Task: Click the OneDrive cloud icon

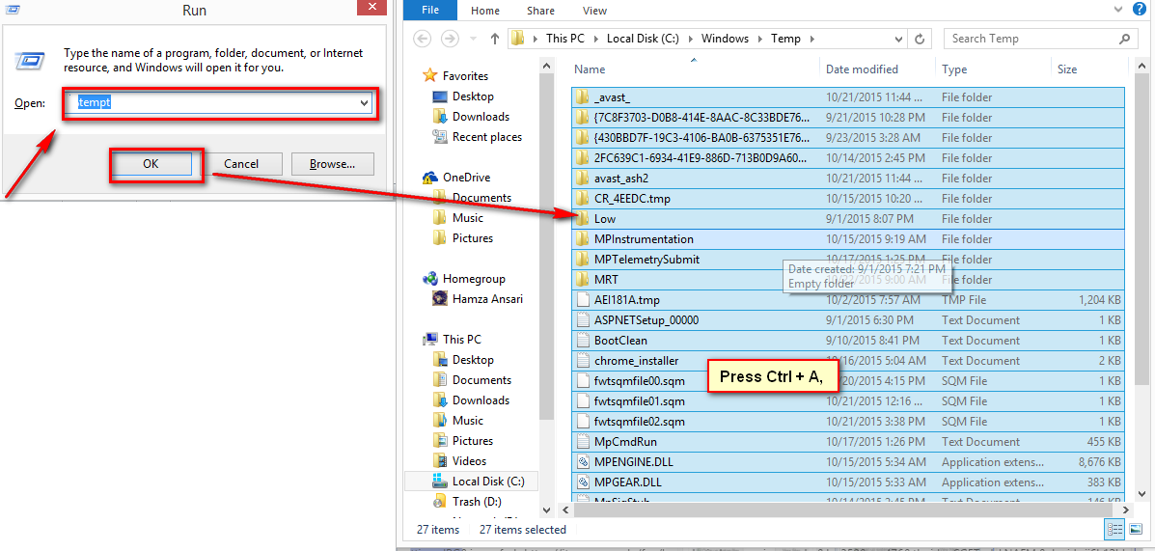Action: [x=430, y=178]
